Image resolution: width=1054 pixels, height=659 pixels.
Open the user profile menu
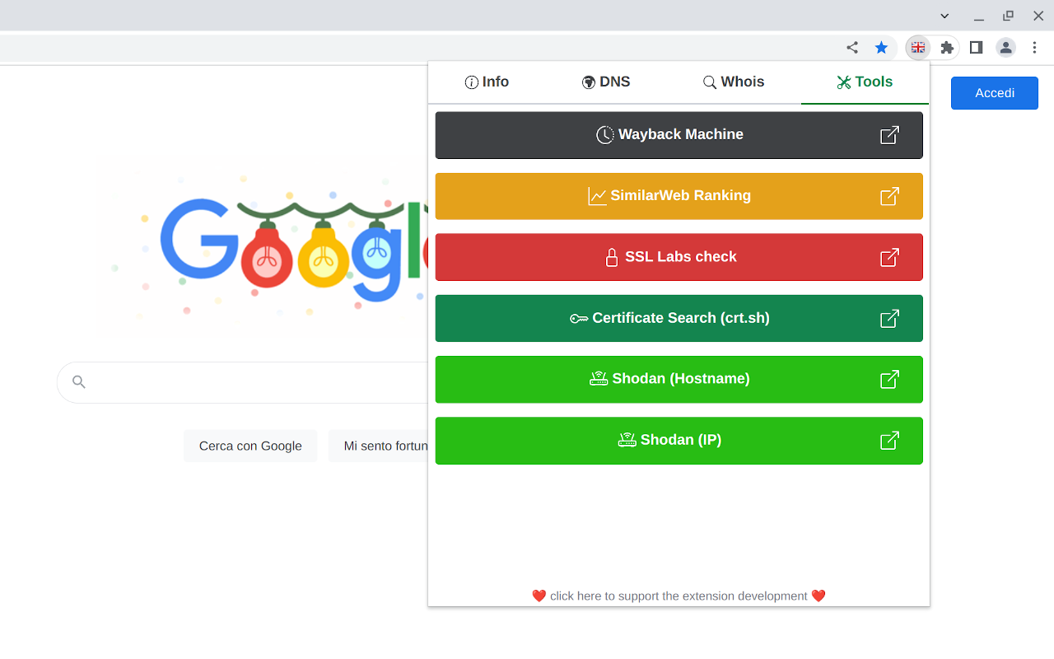coord(1005,48)
